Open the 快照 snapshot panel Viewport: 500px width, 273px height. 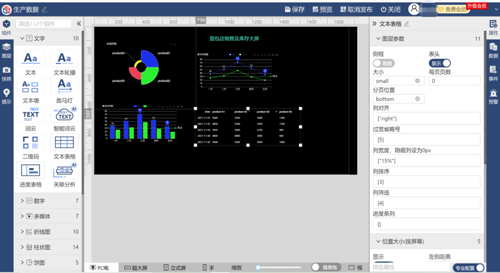6,73
